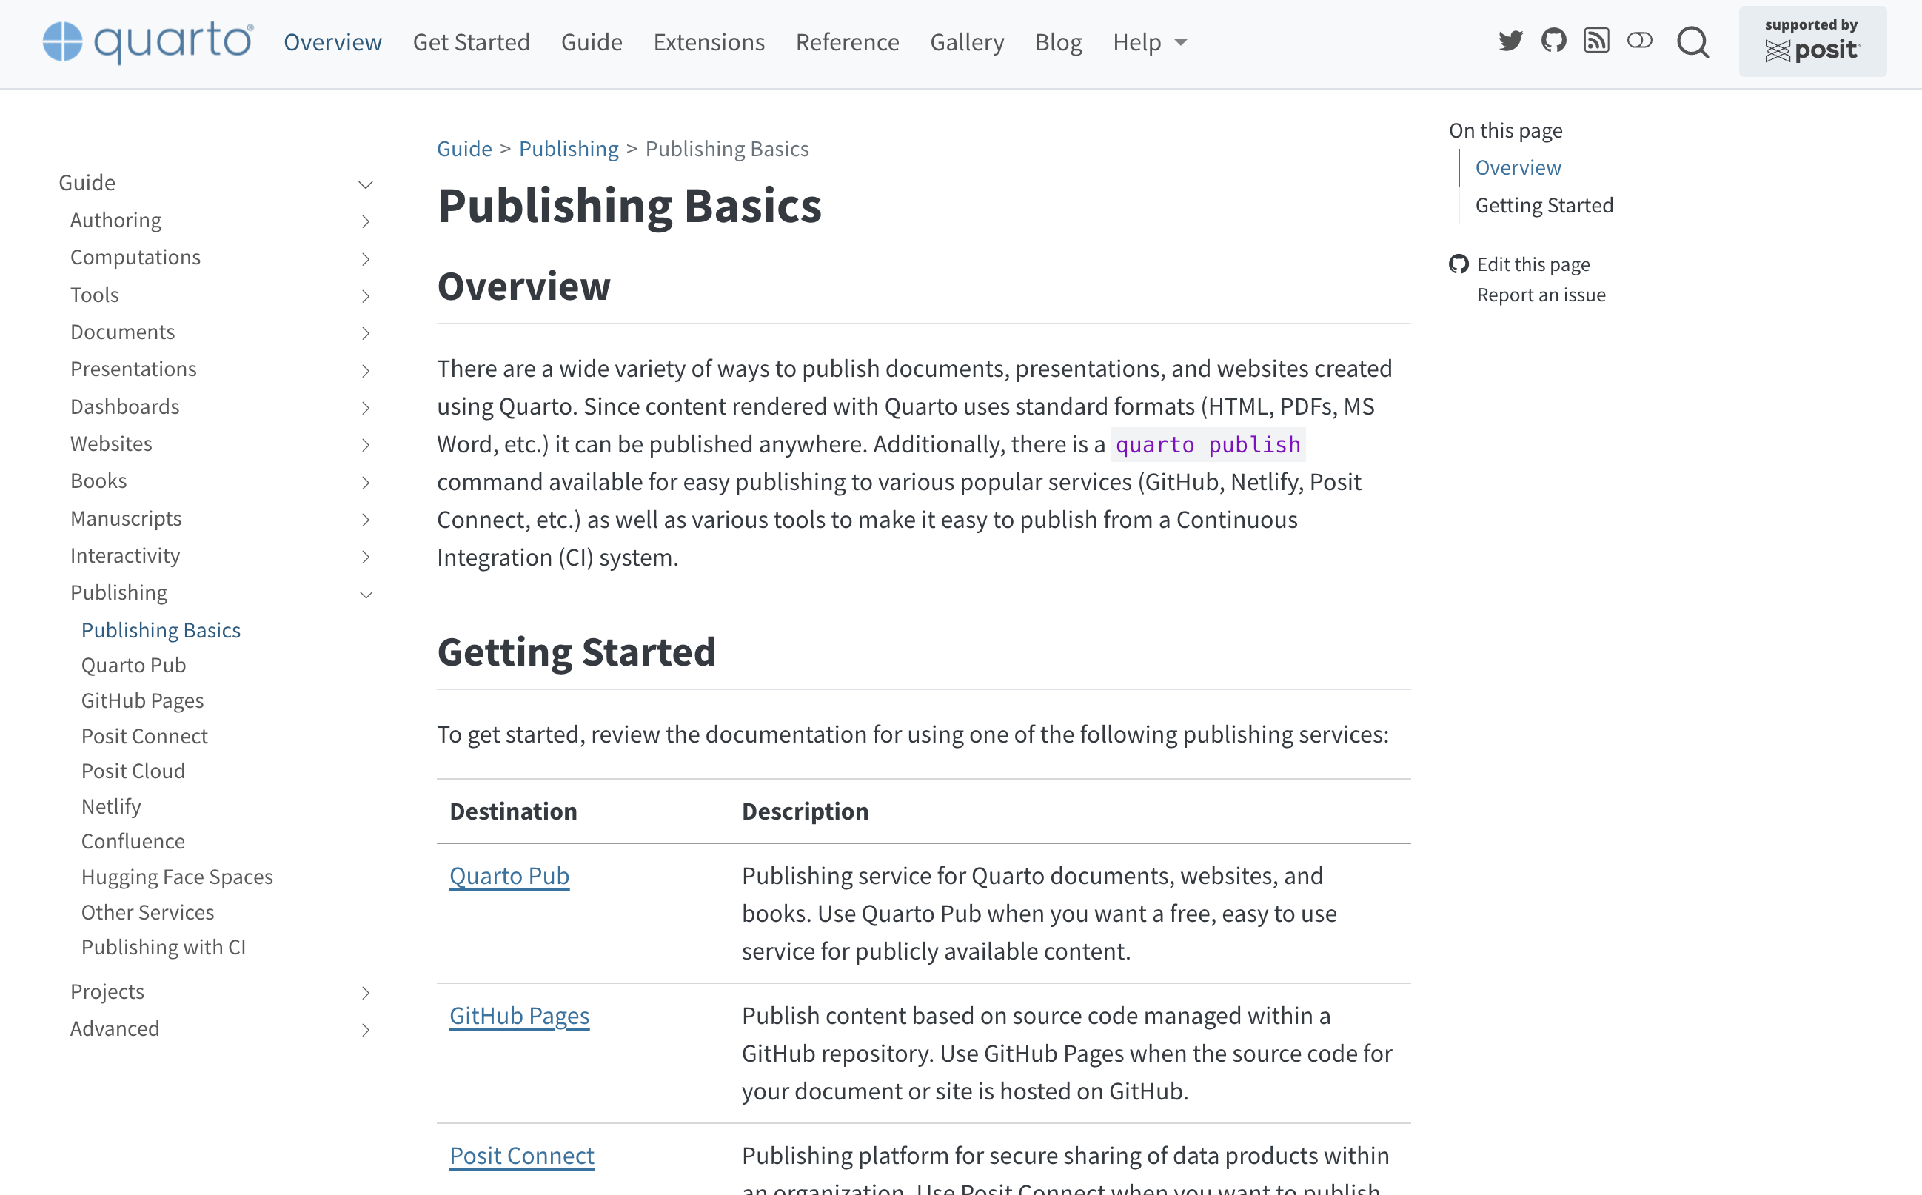Collapse the top-level Guide section

click(365, 184)
